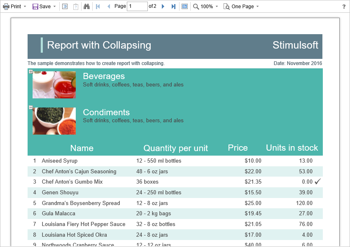
Task: Collapse the Condiments group
Action: coord(31,107)
